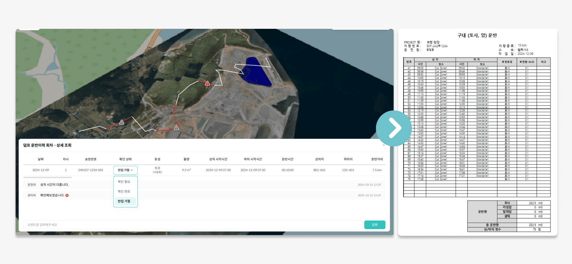The image size is (572, 264).
Task: Click the 입력 submit button
Action: click(x=374, y=225)
